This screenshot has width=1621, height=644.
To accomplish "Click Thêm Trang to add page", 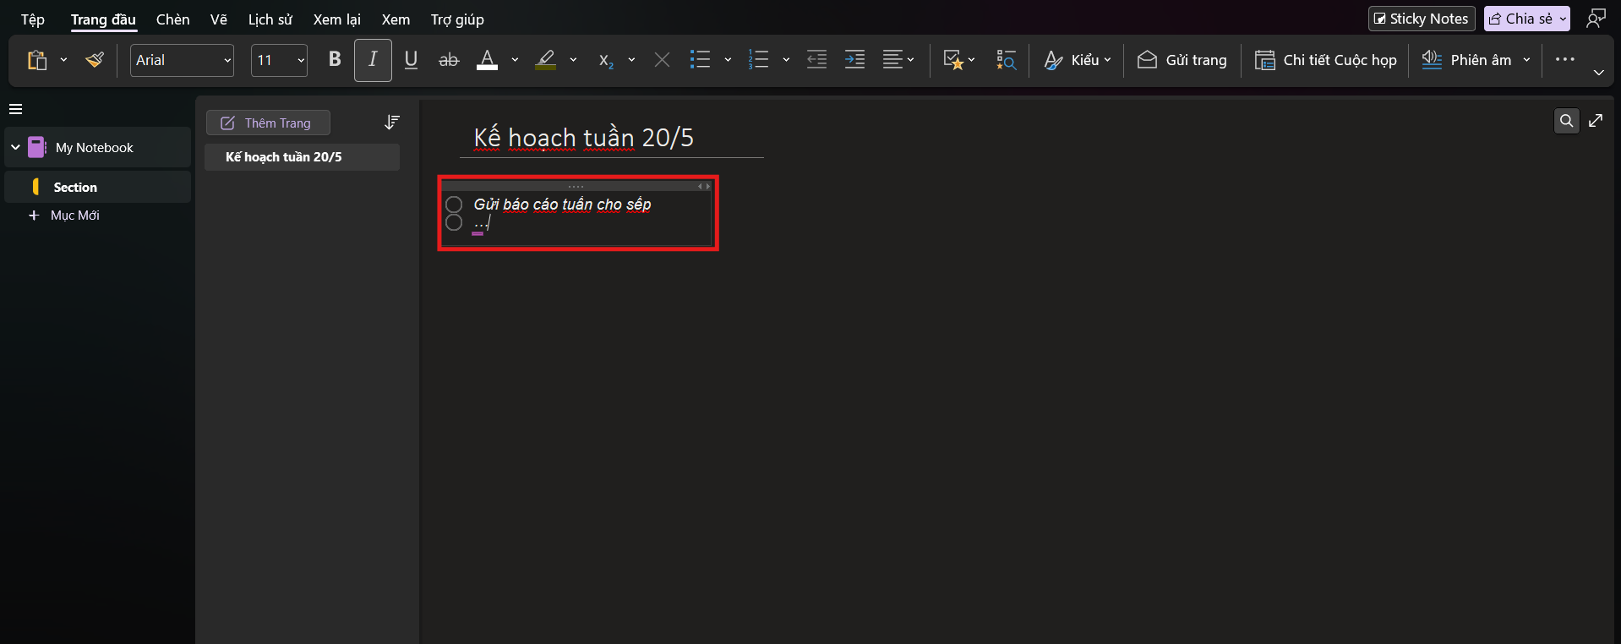I will coord(268,123).
